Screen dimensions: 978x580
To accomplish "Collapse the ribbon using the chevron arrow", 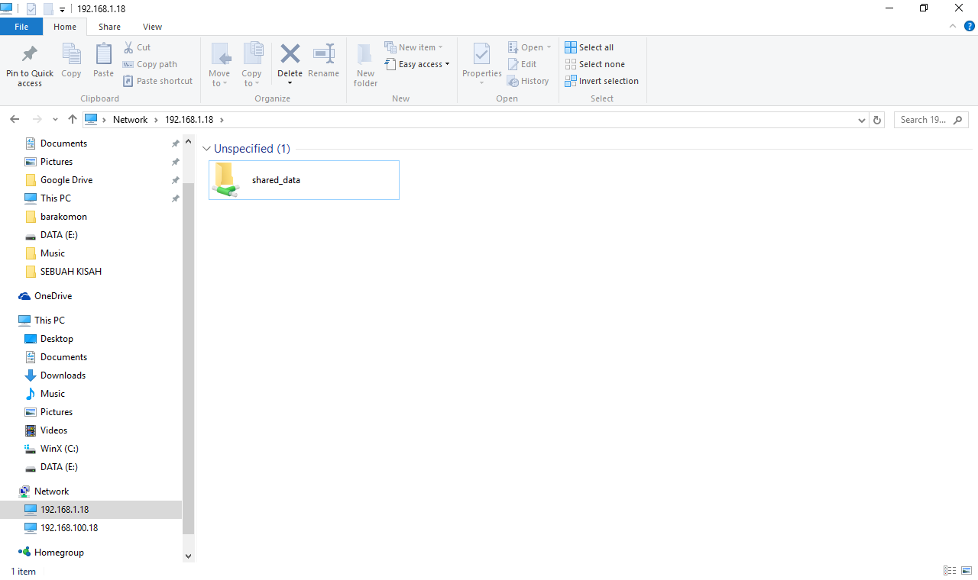I will coord(952,26).
